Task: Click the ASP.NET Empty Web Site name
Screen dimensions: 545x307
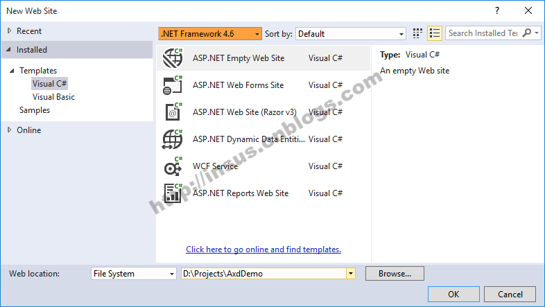Action: 239,58
